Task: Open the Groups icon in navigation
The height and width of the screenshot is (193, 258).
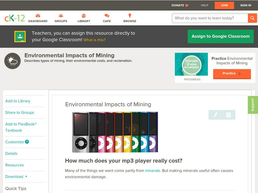Action: click(x=61, y=16)
